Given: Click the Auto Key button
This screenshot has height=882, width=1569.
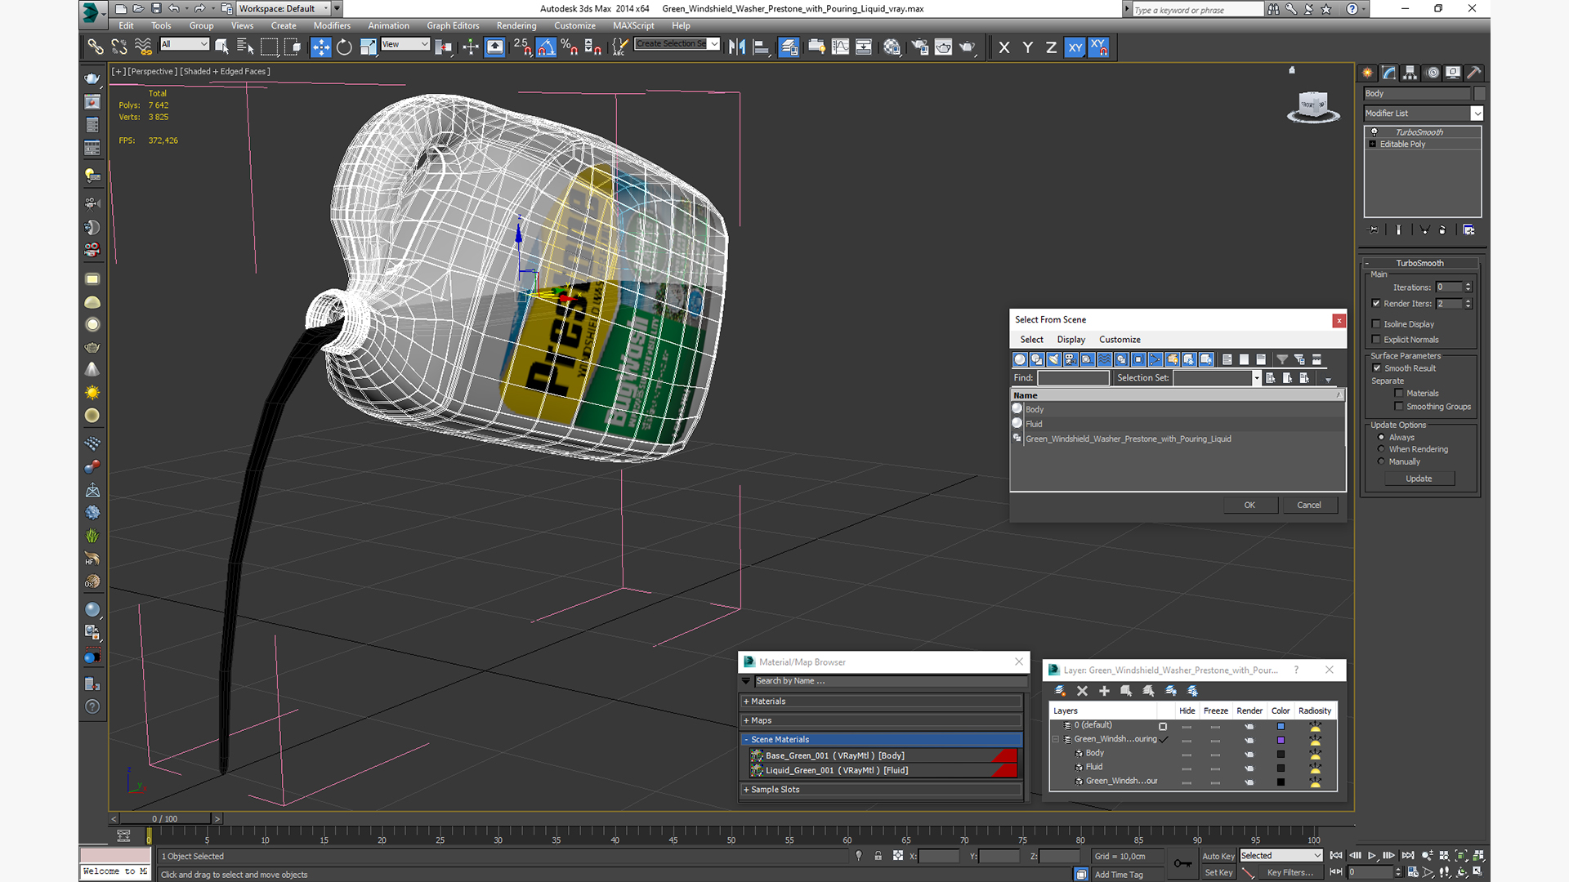Looking at the screenshot, I should (1218, 856).
